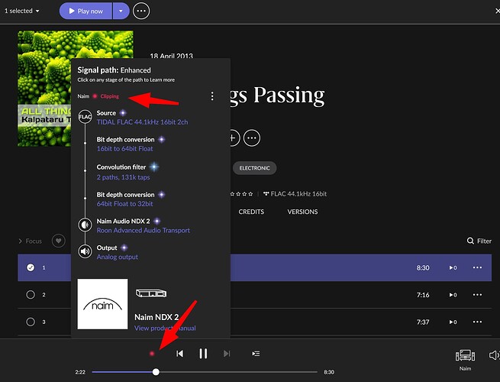Expand the 1 selected dropdown

[x=21, y=11]
